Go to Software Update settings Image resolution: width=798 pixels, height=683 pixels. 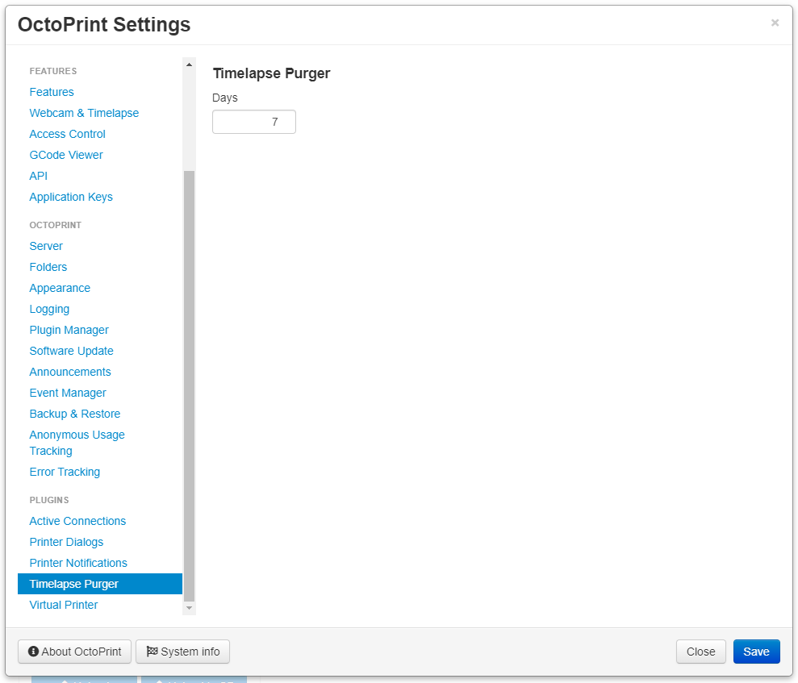click(x=71, y=351)
